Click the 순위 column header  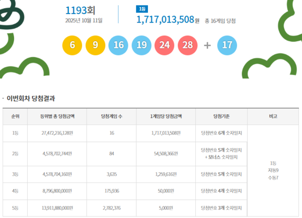pyautogui.click(x=15, y=116)
